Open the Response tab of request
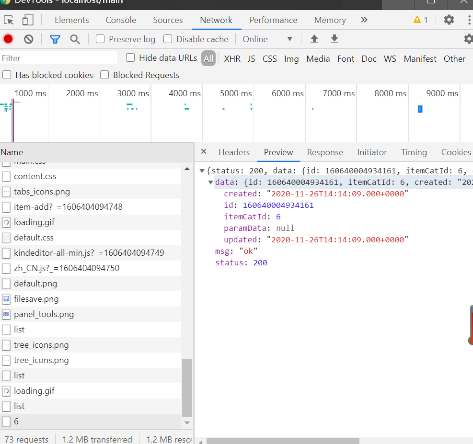Screen dimensions: 473x444 click(325, 152)
